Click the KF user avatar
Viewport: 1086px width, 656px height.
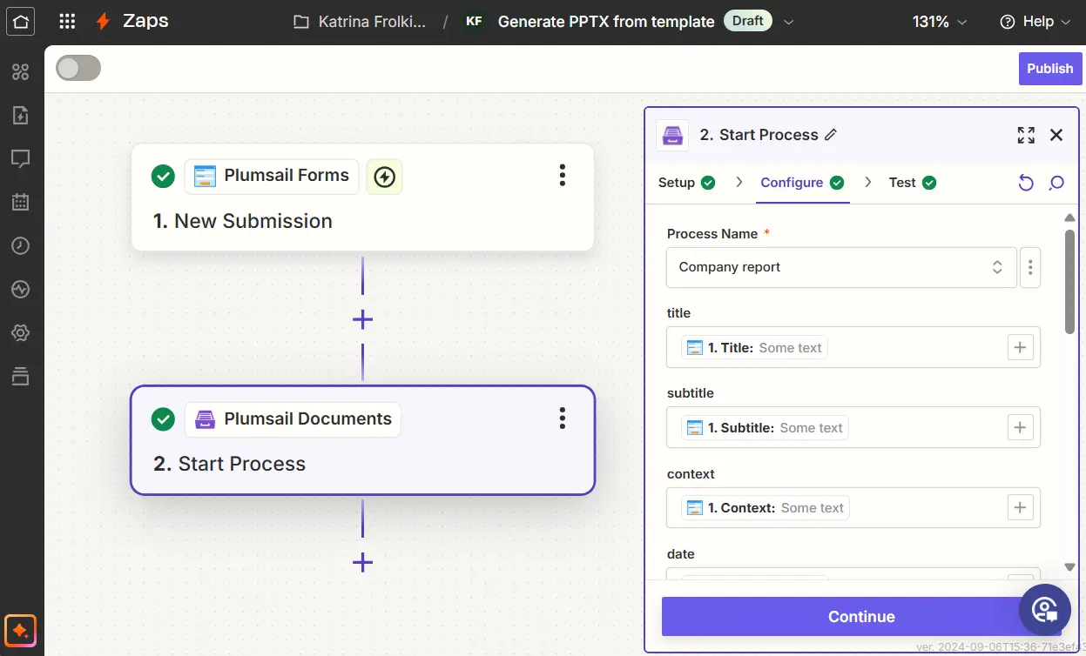[x=474, y=22]
